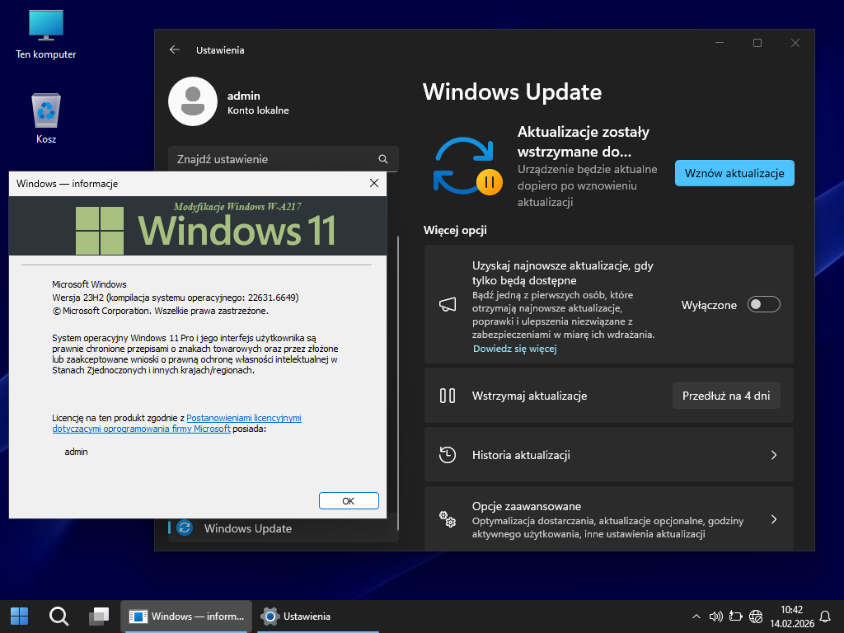844x633 pixels.
Task: Click the admin profile avatar
Action: [x=192, y=101]
